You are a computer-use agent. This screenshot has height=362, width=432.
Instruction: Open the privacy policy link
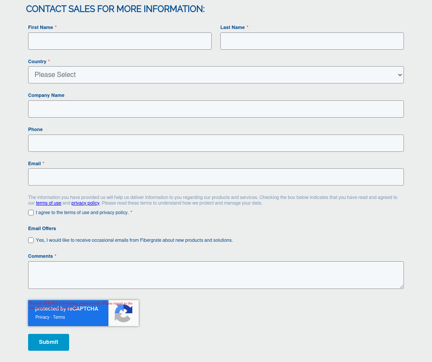(x=85, y=203)
